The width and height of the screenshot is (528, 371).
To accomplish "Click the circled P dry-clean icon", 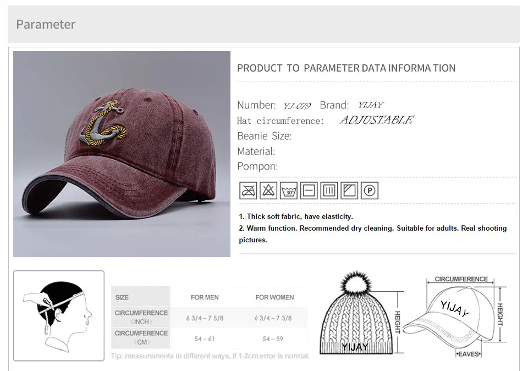I will 370,190.
